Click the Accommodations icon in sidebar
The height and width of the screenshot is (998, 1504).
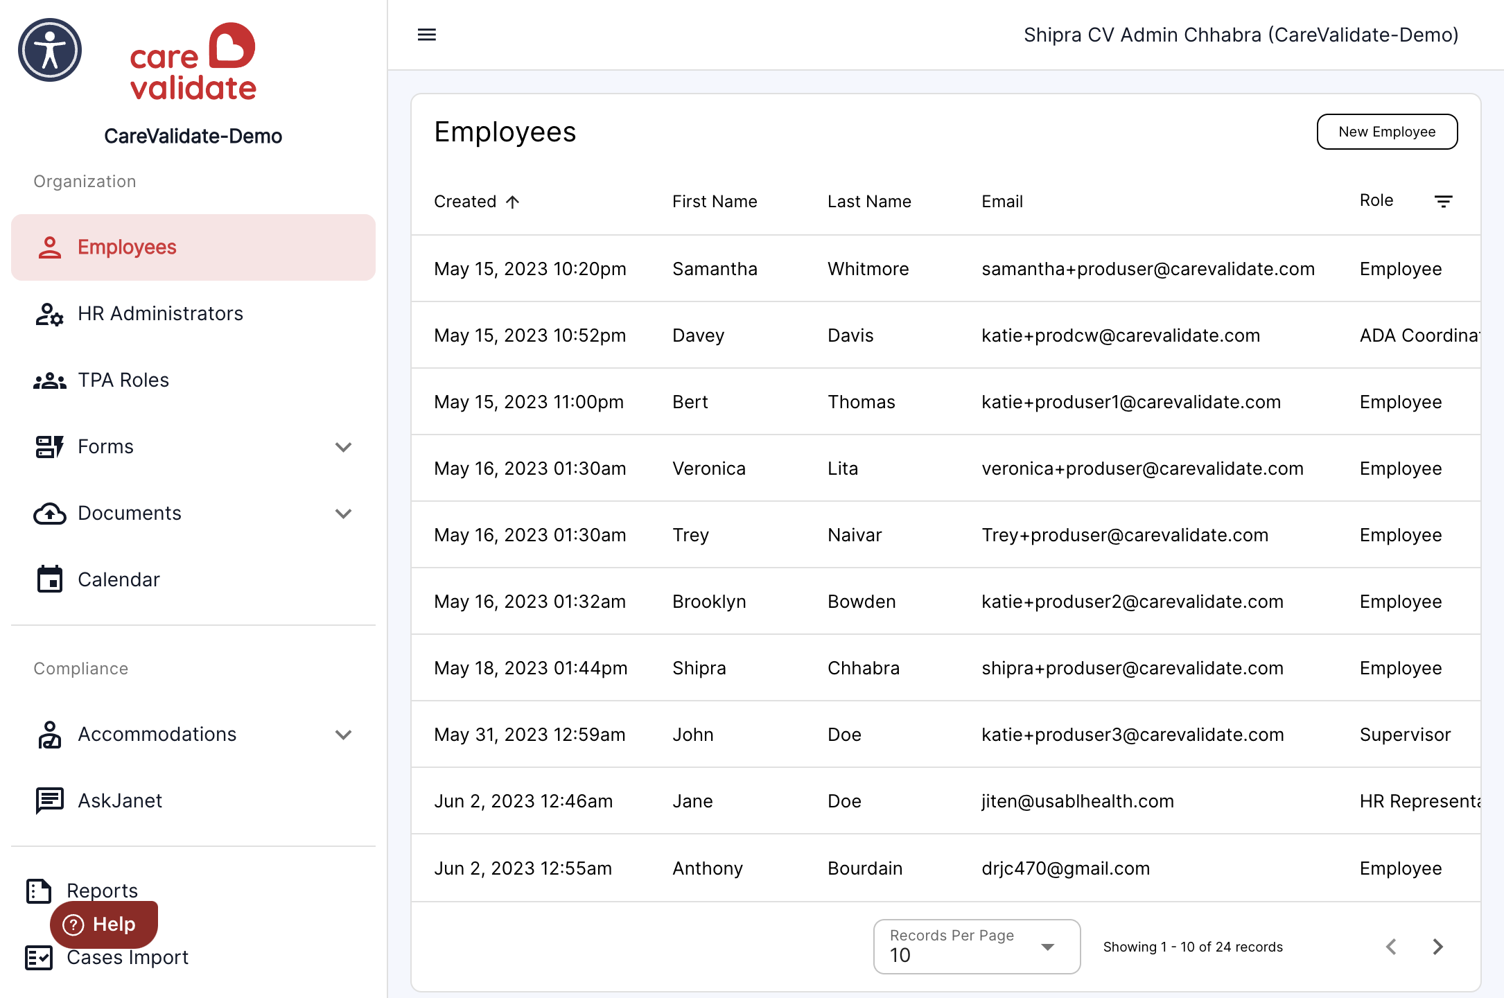50,735
